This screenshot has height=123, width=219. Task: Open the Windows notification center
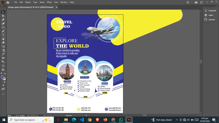[x=214, y=120]
